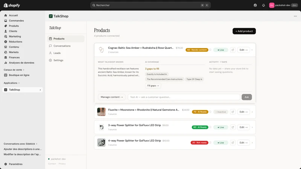Image resolution: width=301 pixels, height=169 pixels.
Task: Edit the Cognac Baltic Sea Amber product
Action: click(243, 50)
